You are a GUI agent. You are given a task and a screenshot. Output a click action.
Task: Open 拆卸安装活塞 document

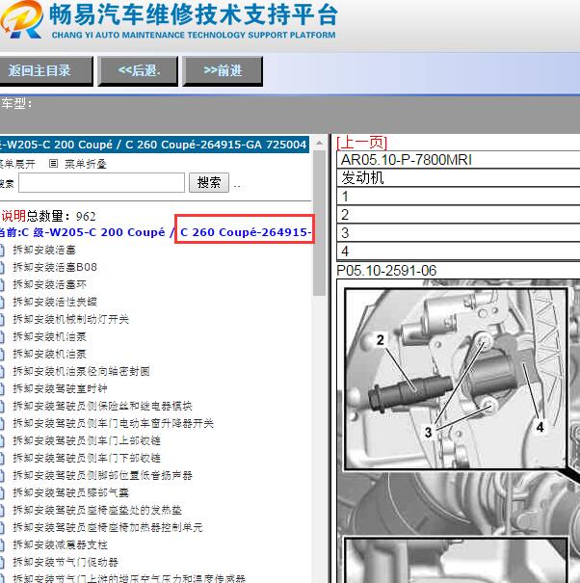44,250
